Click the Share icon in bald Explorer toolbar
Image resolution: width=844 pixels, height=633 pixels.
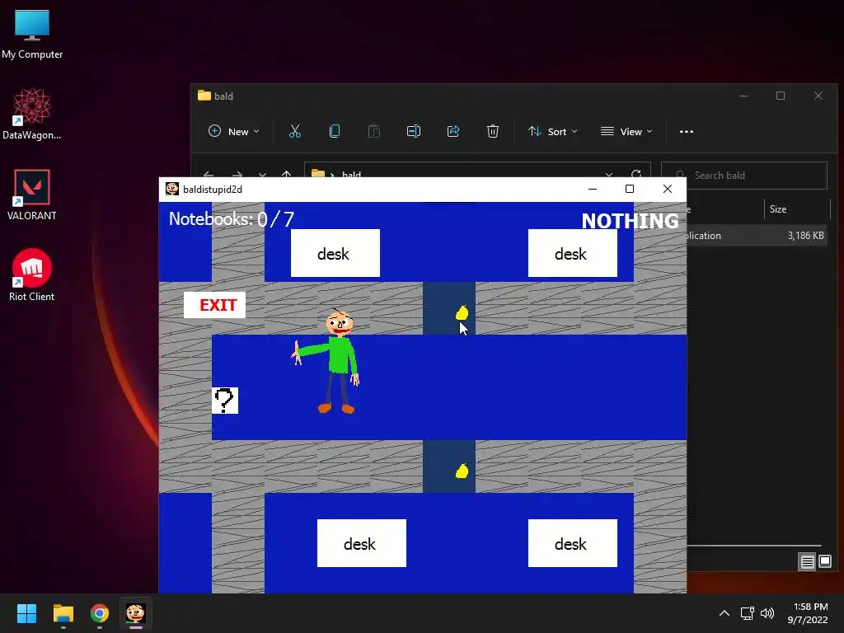click(453, 131)
